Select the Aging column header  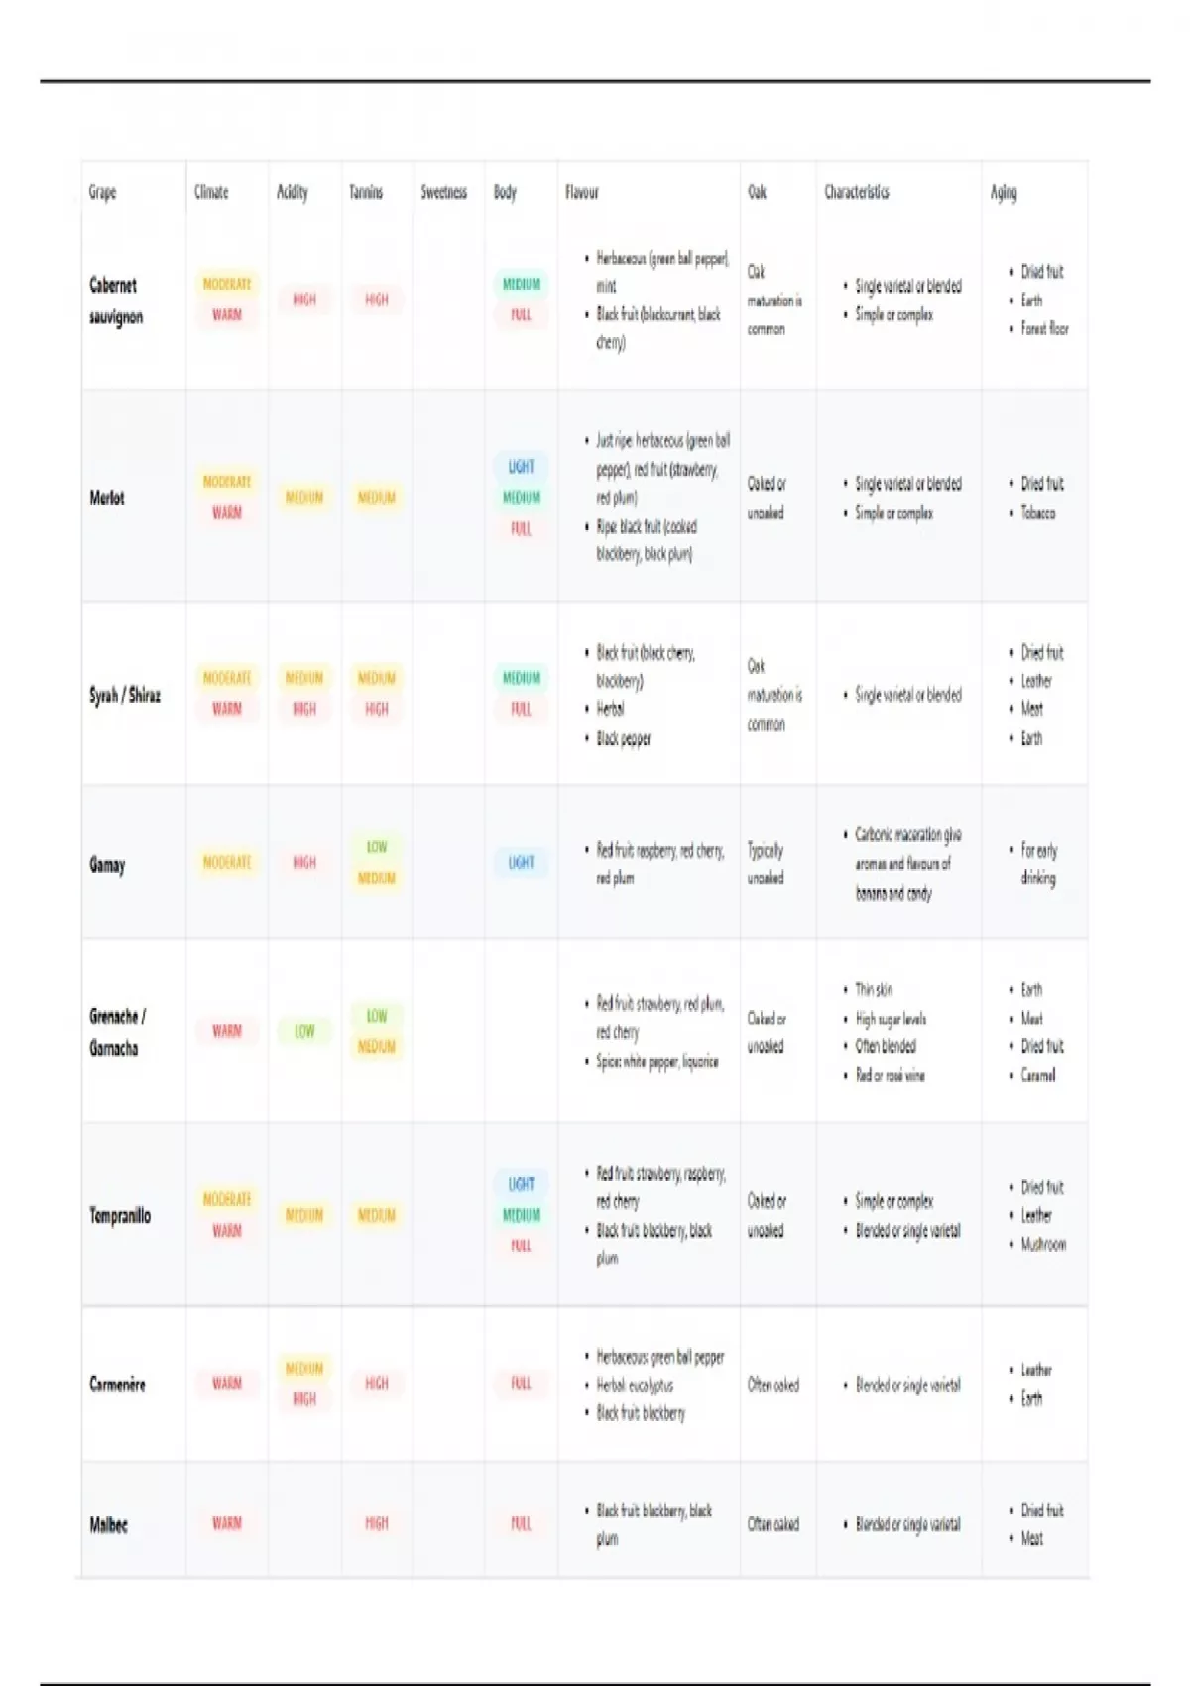1004,192
